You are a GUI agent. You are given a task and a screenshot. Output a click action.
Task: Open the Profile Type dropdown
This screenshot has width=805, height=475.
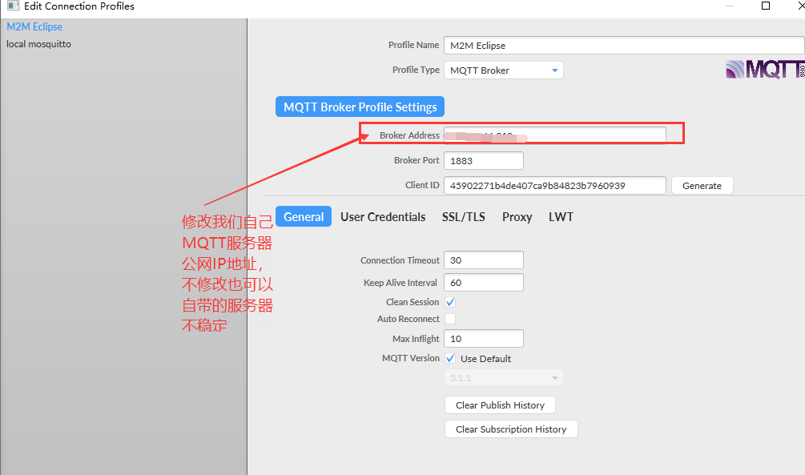click(503, 70)
